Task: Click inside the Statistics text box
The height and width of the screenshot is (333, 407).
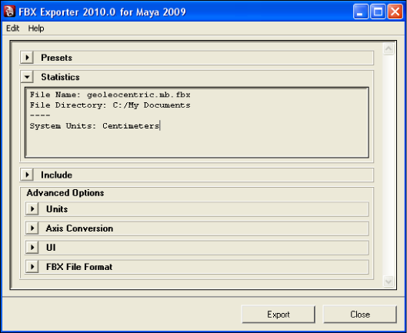Action: [197, 122]
